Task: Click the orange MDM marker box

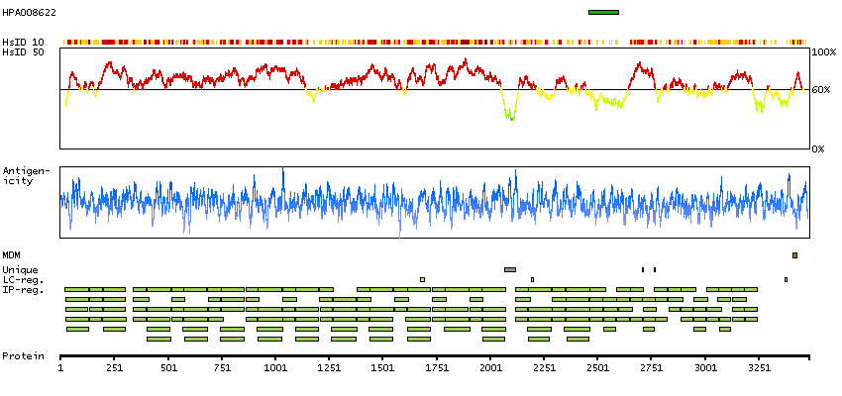Action: pos(794,255)
